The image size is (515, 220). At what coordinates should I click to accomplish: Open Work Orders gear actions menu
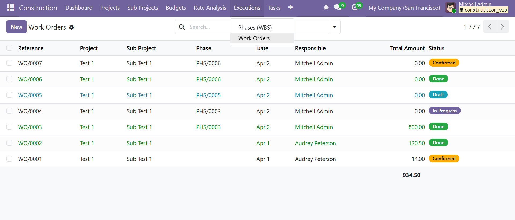tap(71, 27)
